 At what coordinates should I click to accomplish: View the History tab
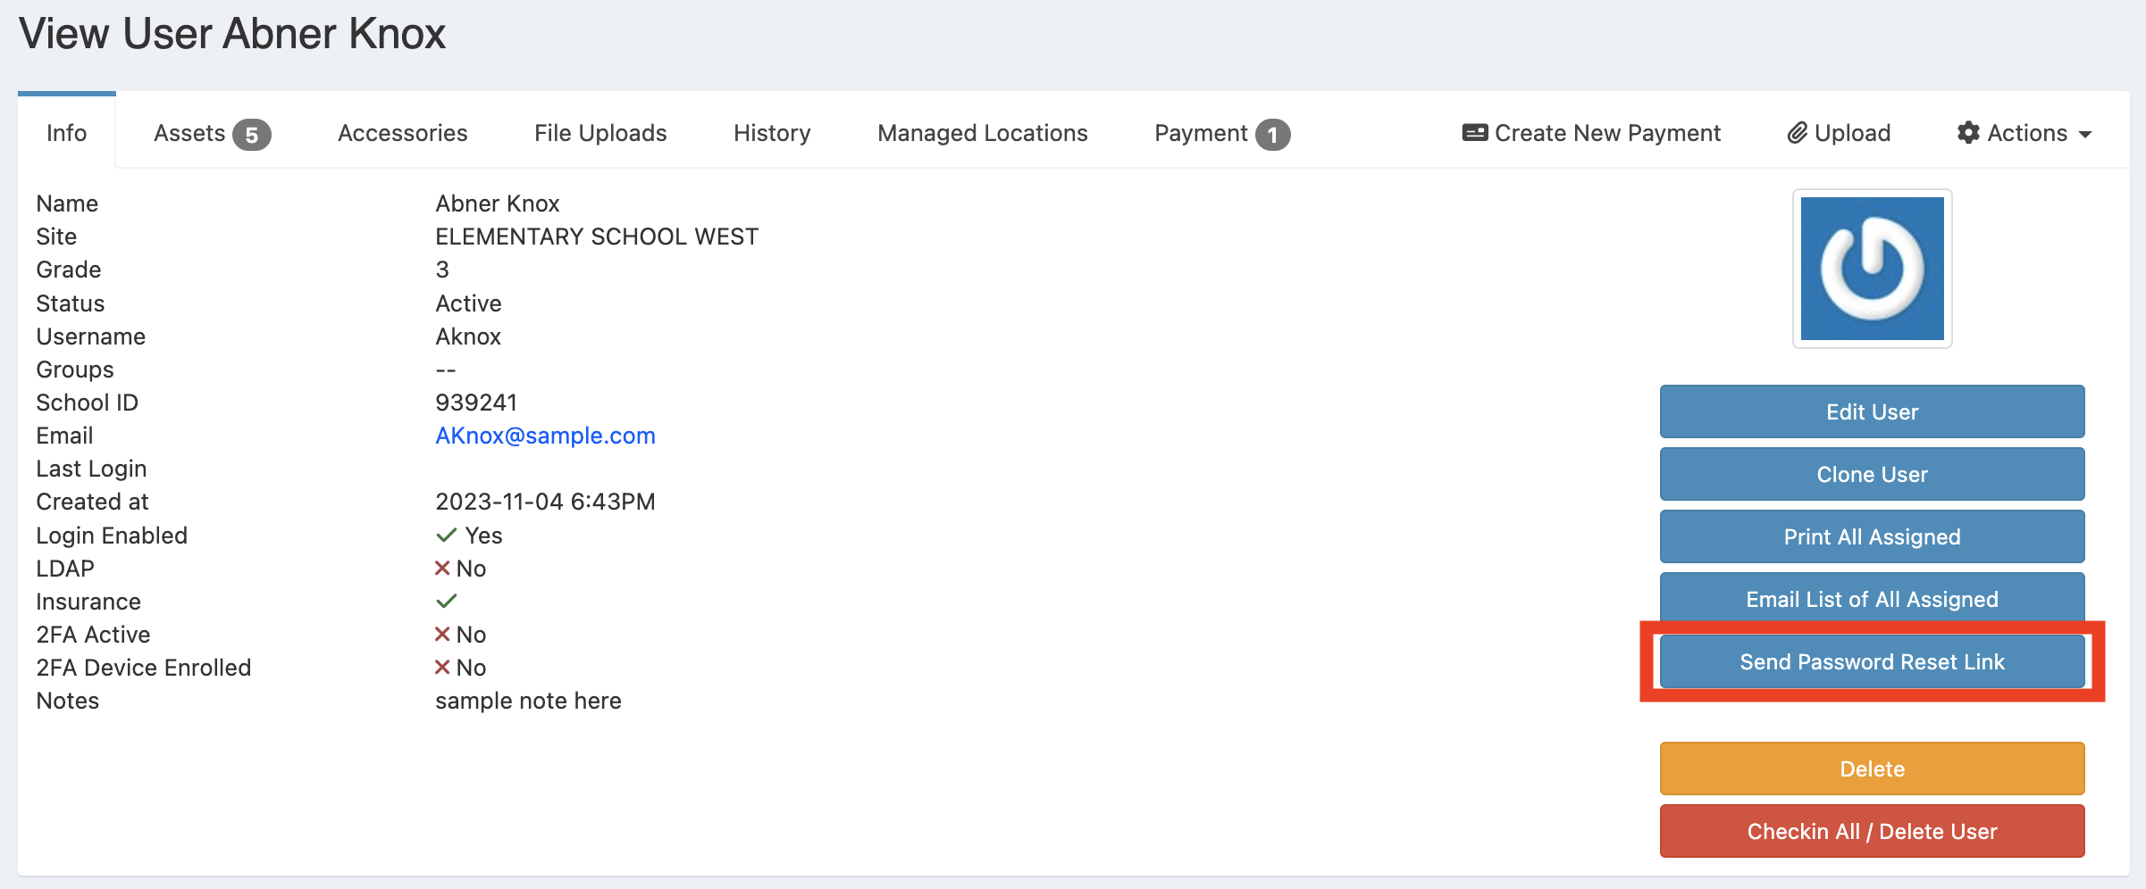[x=772, y=133]
